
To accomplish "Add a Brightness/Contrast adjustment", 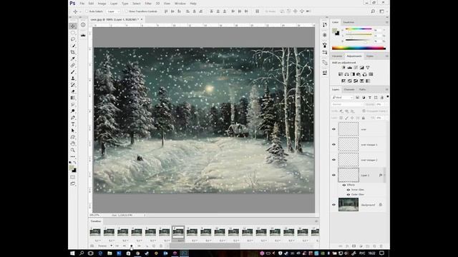I will click(343, 68).
